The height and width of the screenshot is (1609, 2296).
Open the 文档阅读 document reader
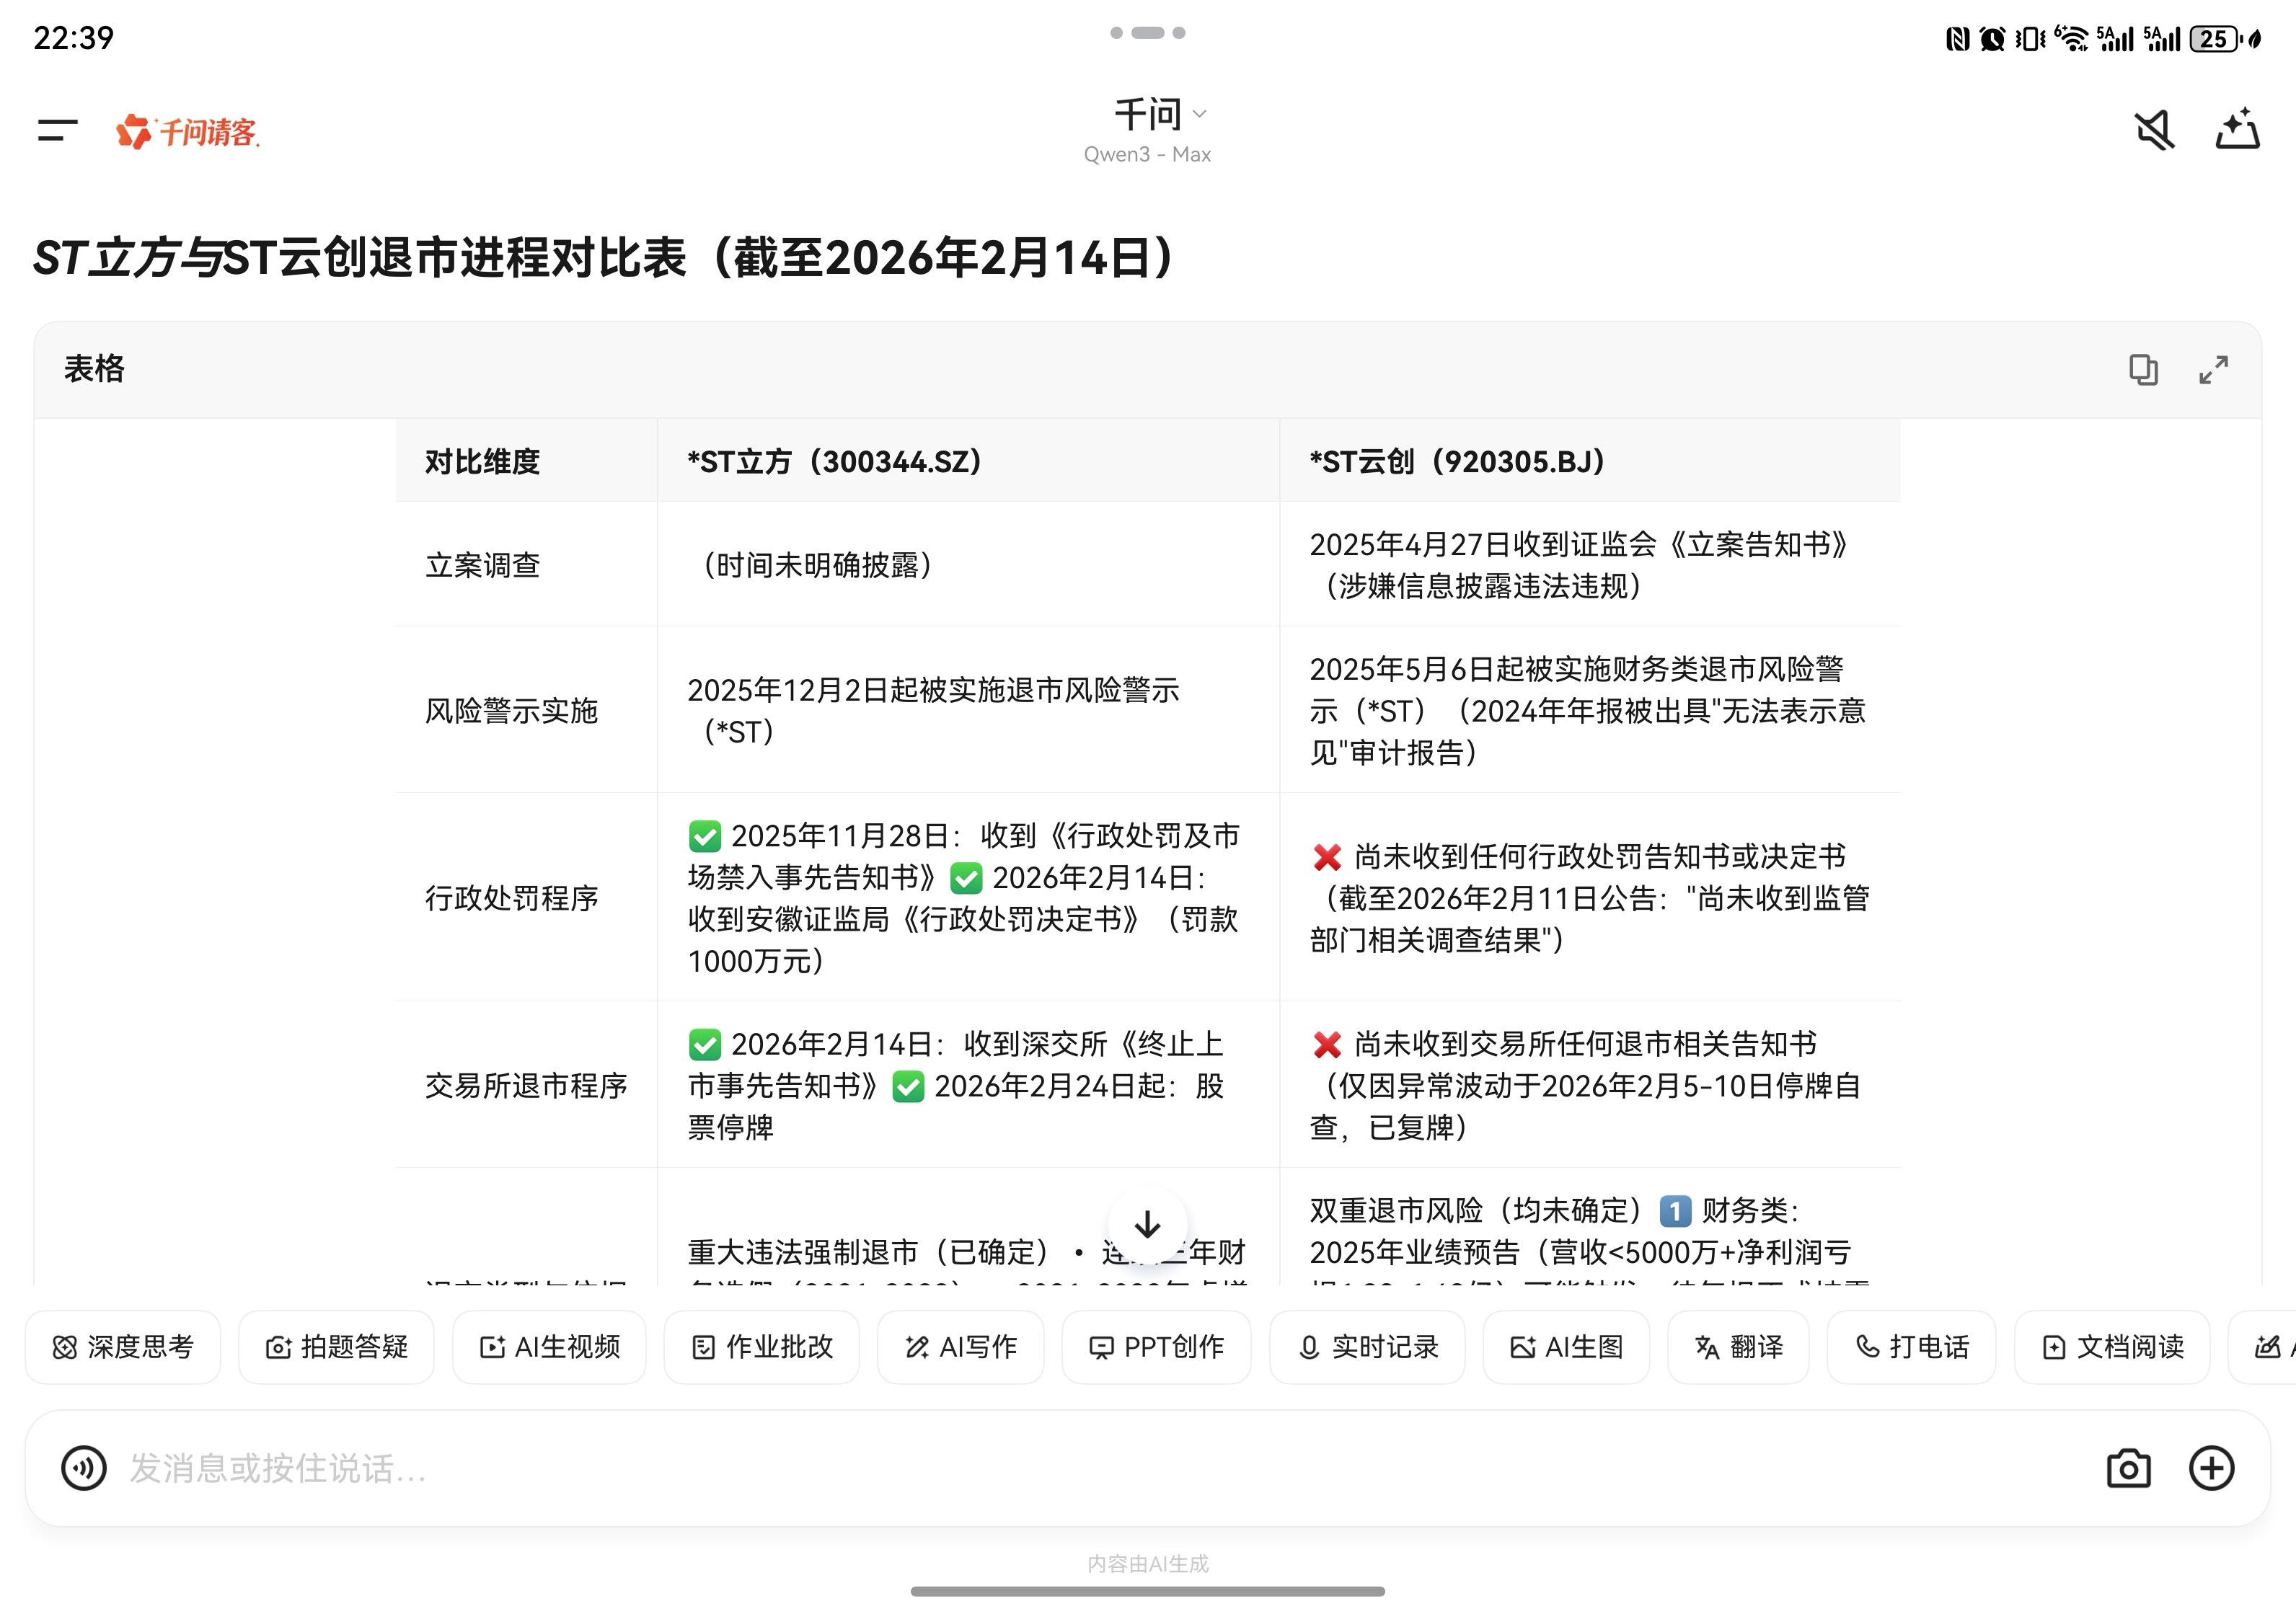tap(2111, 1347)
